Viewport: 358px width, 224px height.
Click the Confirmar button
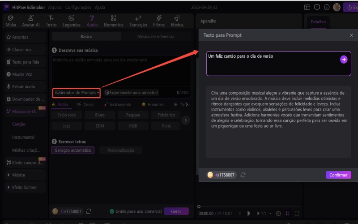click(338, 175)
